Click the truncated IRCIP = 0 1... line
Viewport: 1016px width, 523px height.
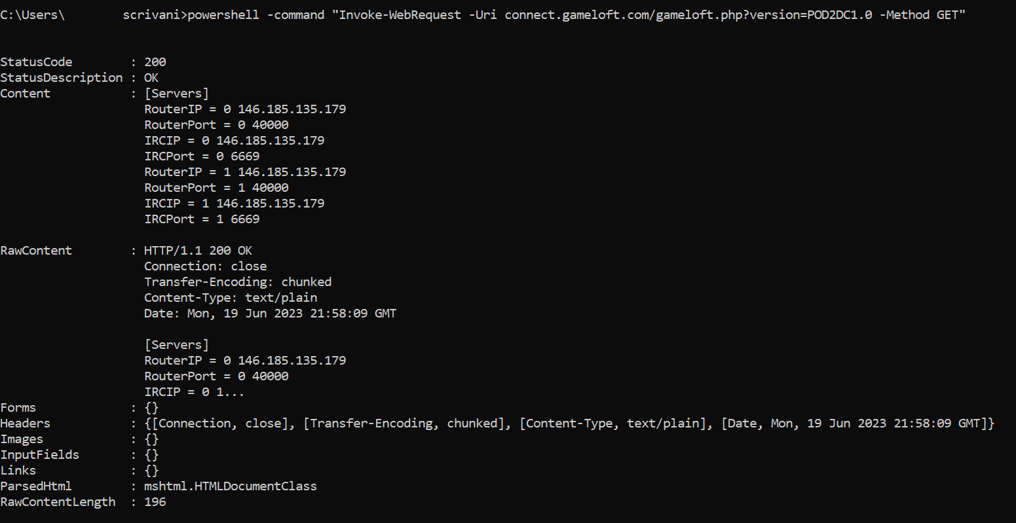[195, 392]
